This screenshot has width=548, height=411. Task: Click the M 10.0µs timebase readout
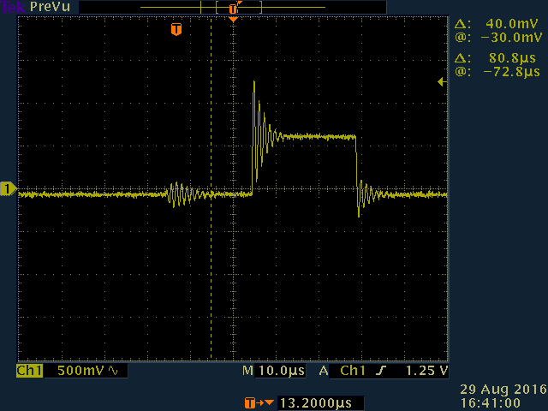coord(274,371)
